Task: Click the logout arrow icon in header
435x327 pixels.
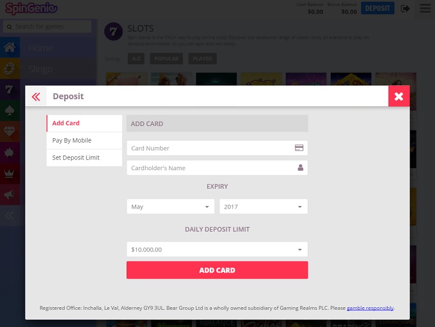Action: (406, 8)
